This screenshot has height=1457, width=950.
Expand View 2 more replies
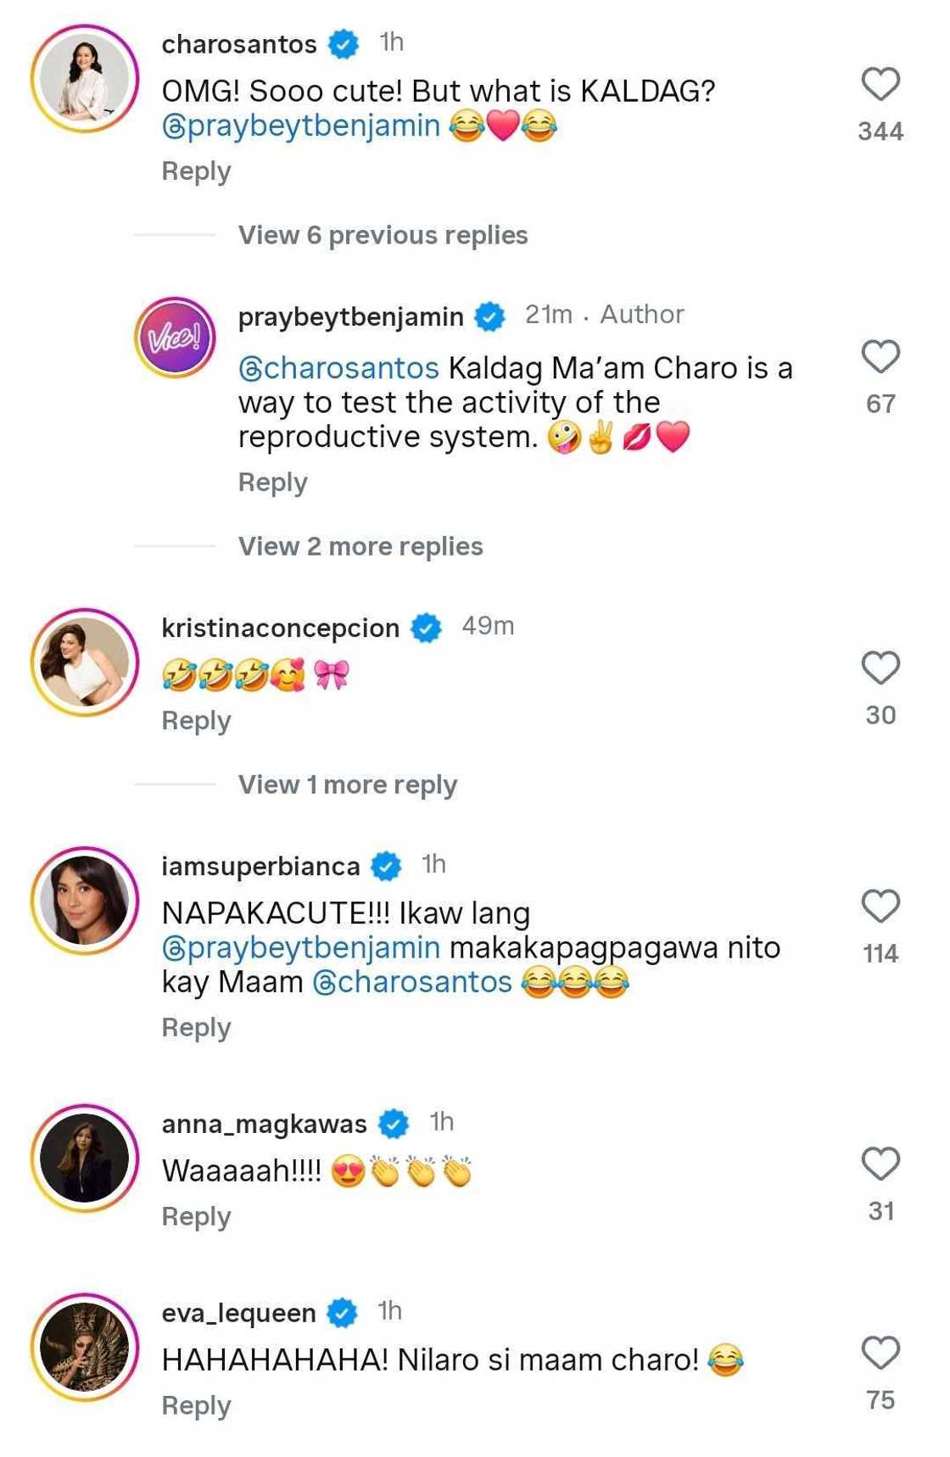pyautogui.click(x=360, y=546)
